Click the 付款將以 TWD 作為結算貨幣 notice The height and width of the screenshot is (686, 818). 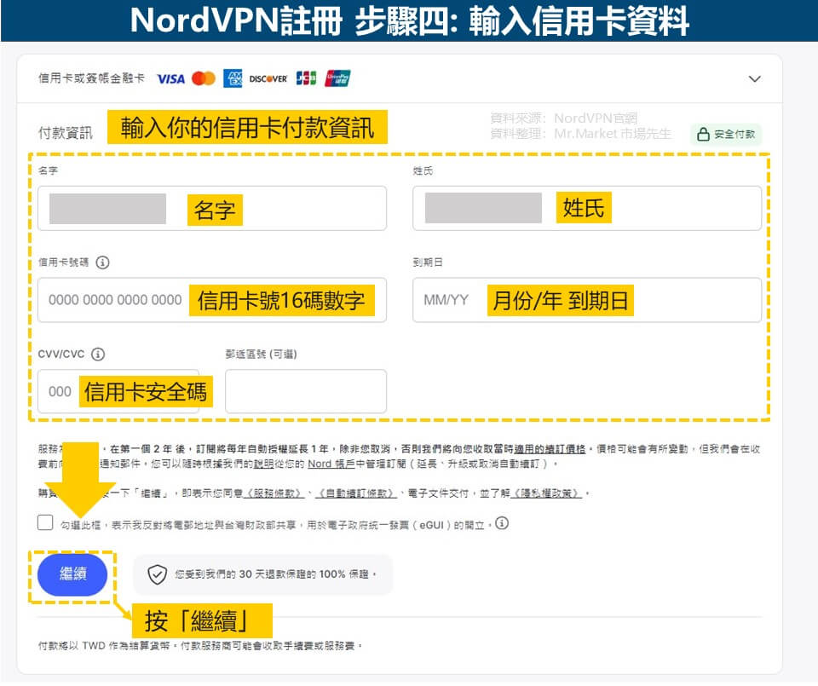point(199,646)
